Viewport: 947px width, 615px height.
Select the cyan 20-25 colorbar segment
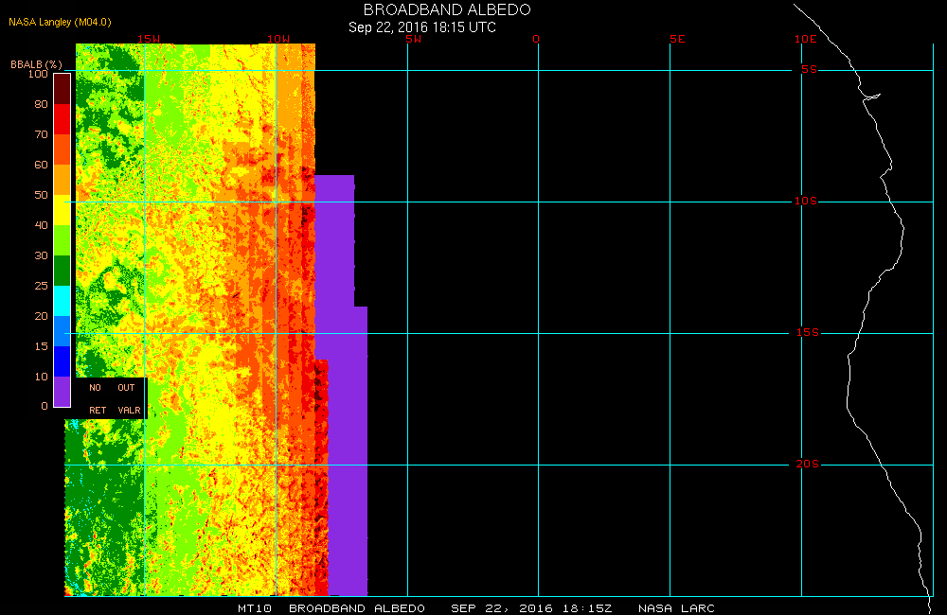(62, 300)
